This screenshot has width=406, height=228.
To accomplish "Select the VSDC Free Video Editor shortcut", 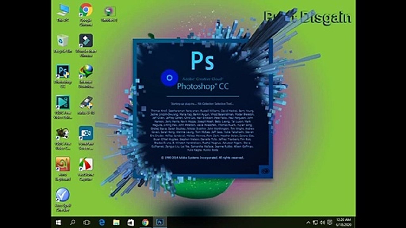I will pos(63,107).
